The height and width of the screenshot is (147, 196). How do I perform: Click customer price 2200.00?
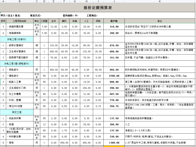point(114,76)
